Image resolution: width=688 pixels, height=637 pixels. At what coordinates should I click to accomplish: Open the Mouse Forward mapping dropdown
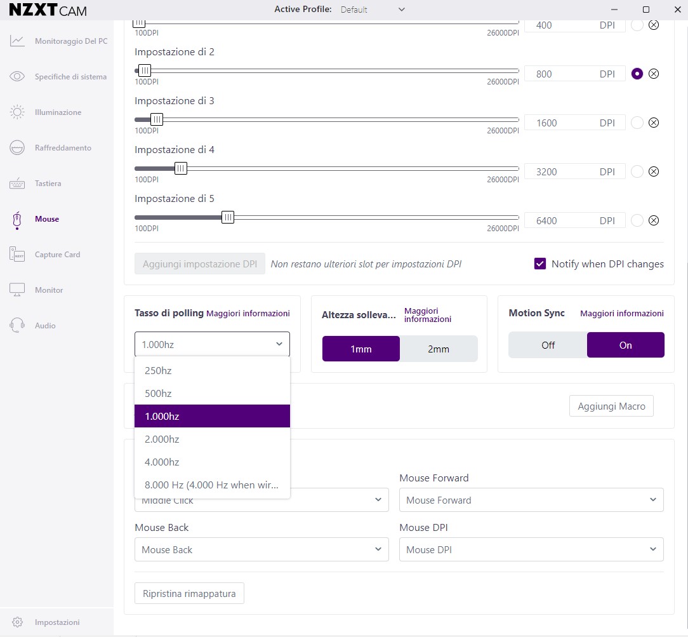pyautogui.click(x=531, y=500)
